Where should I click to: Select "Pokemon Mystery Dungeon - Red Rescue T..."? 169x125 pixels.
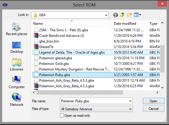pos(74,69)
